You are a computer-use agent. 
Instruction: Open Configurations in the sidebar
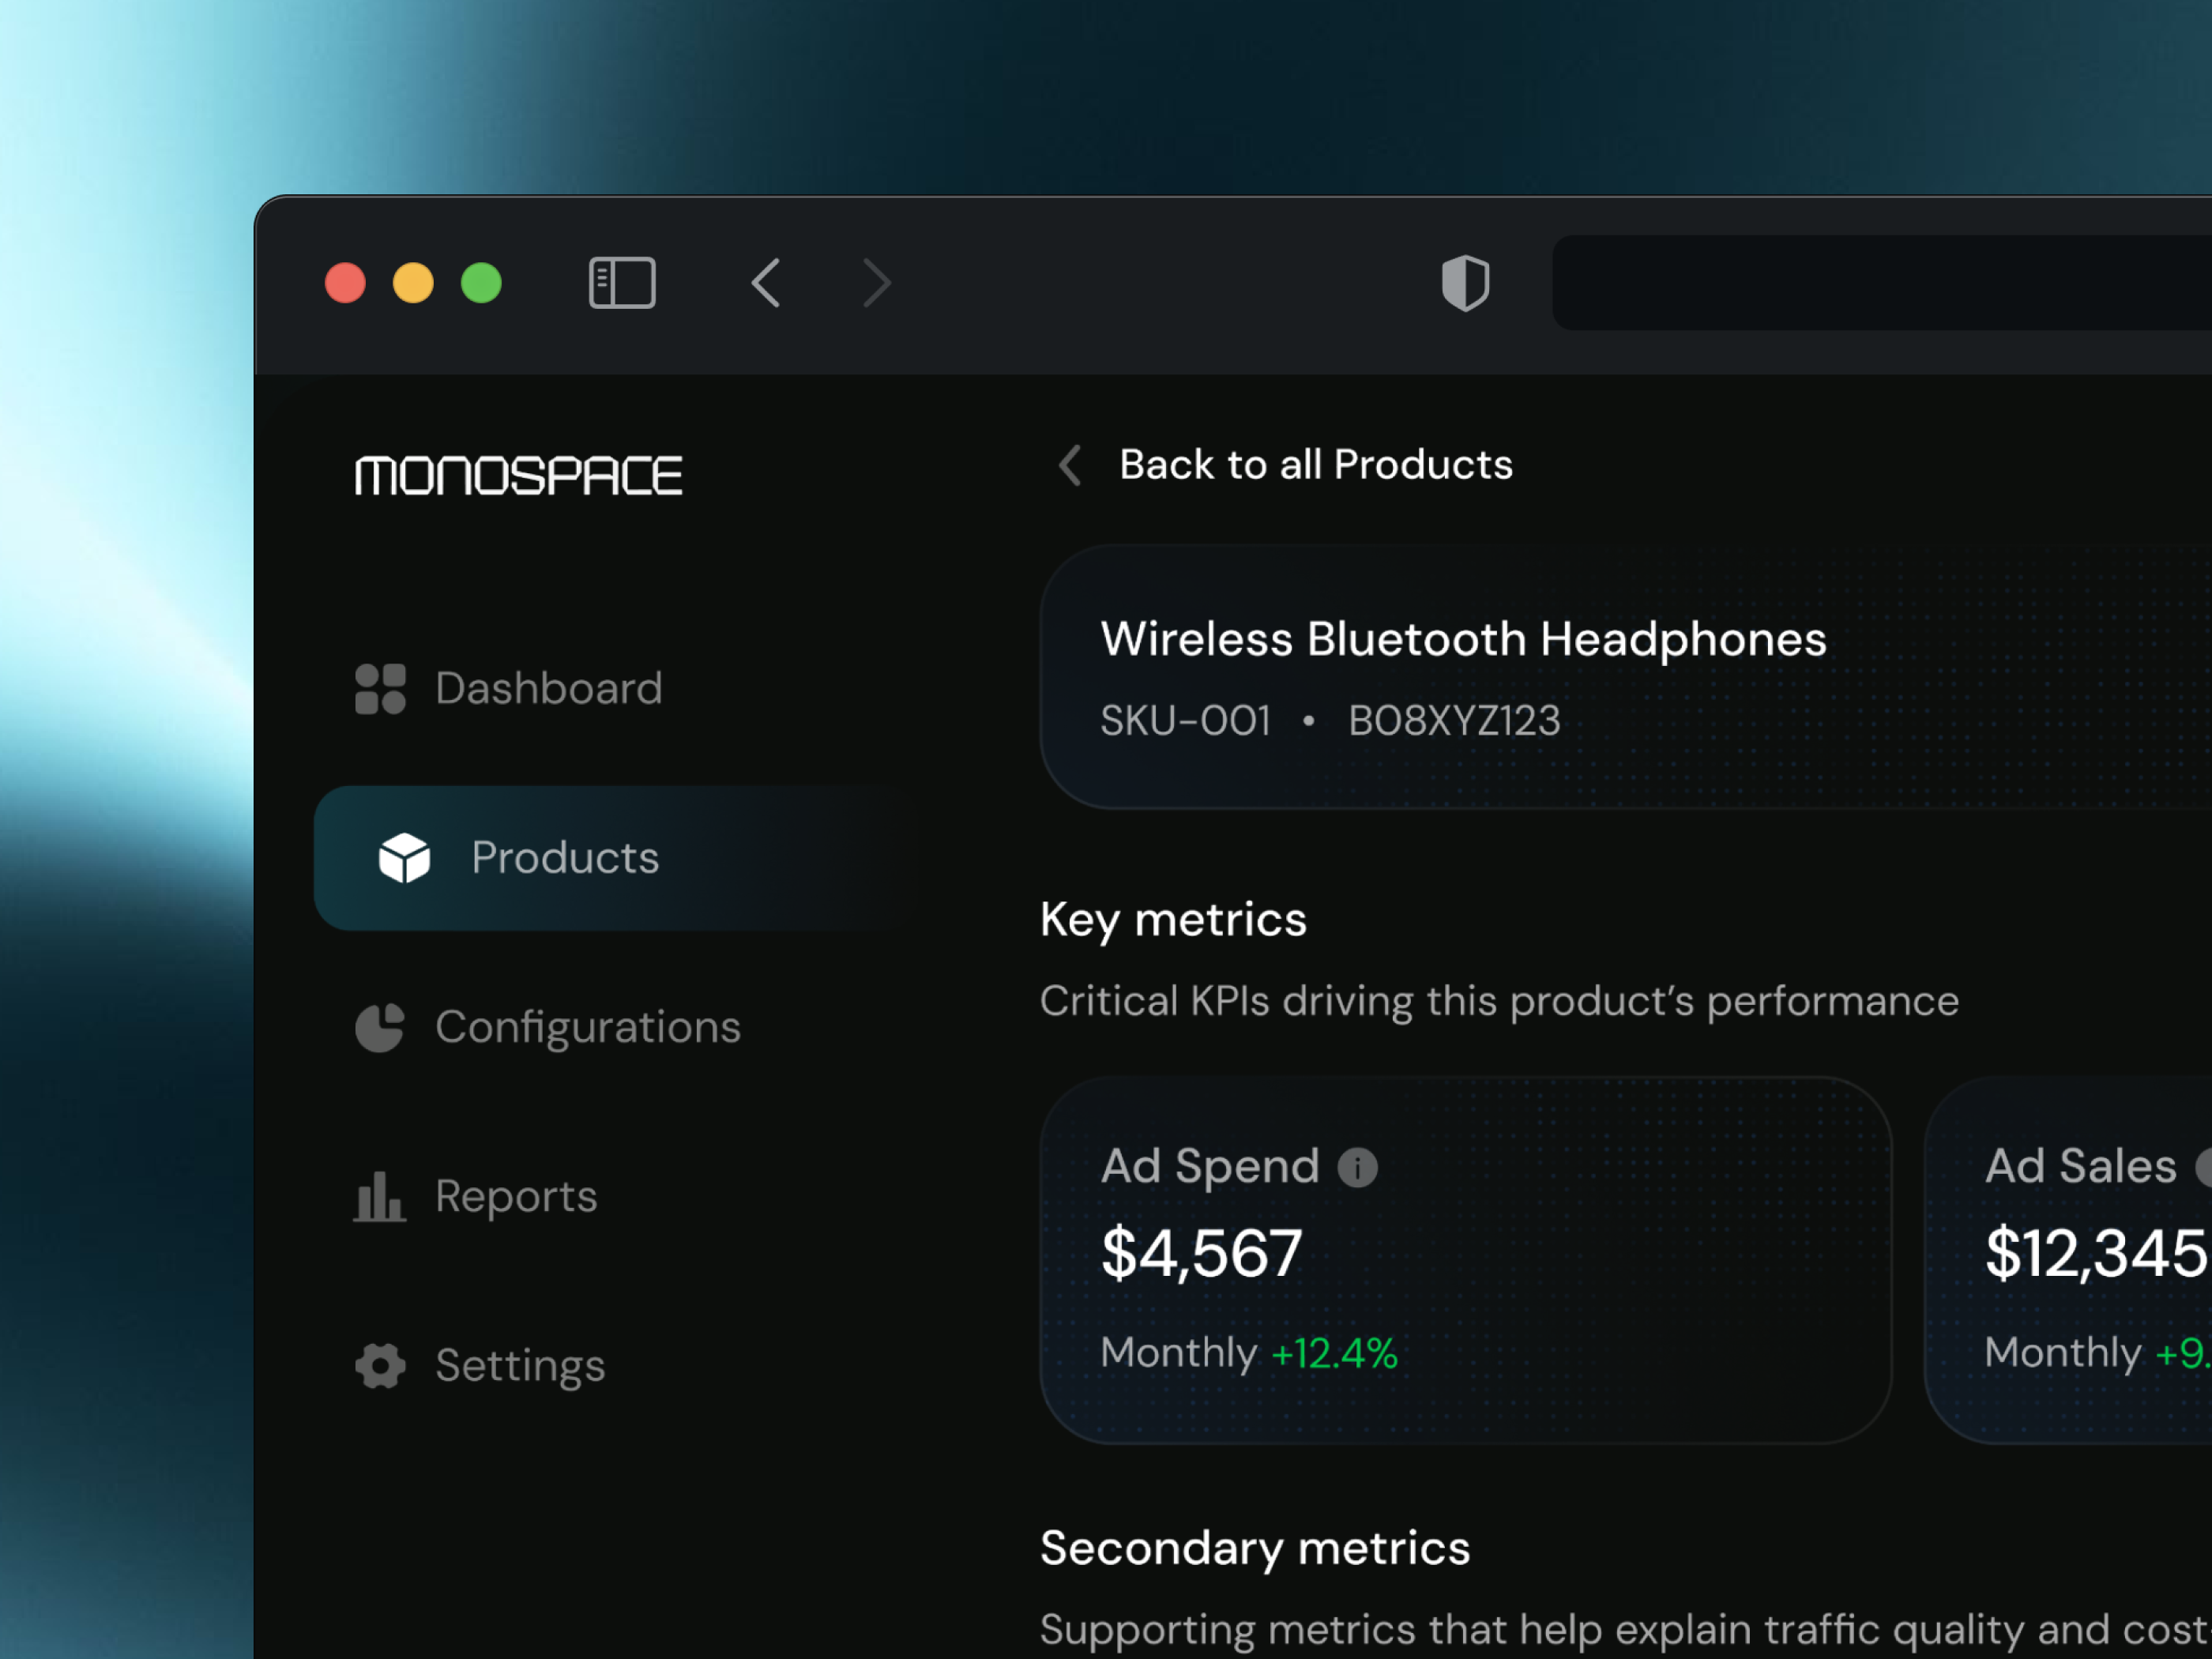tap(588, 1028)
